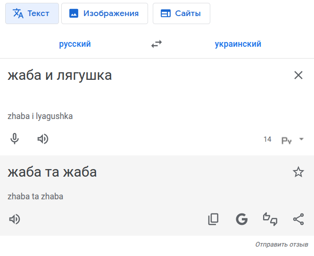Open the Russian keyboard input dropdown

click(x=301, y=139)
